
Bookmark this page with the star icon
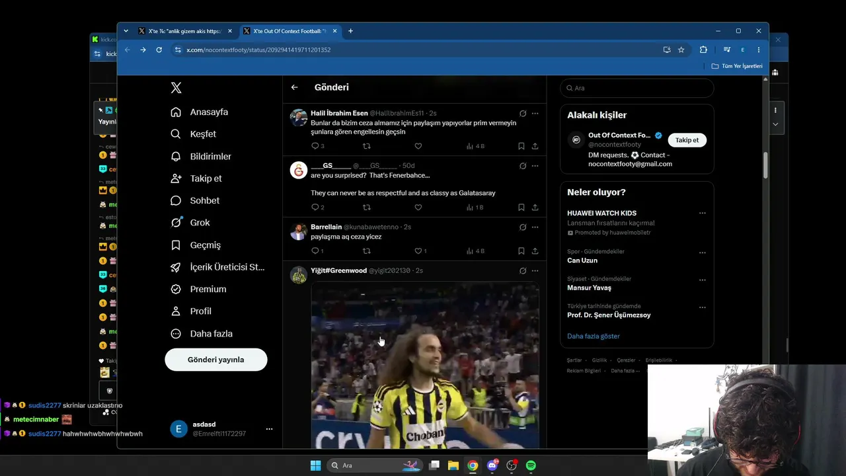[x=681, y=50]
